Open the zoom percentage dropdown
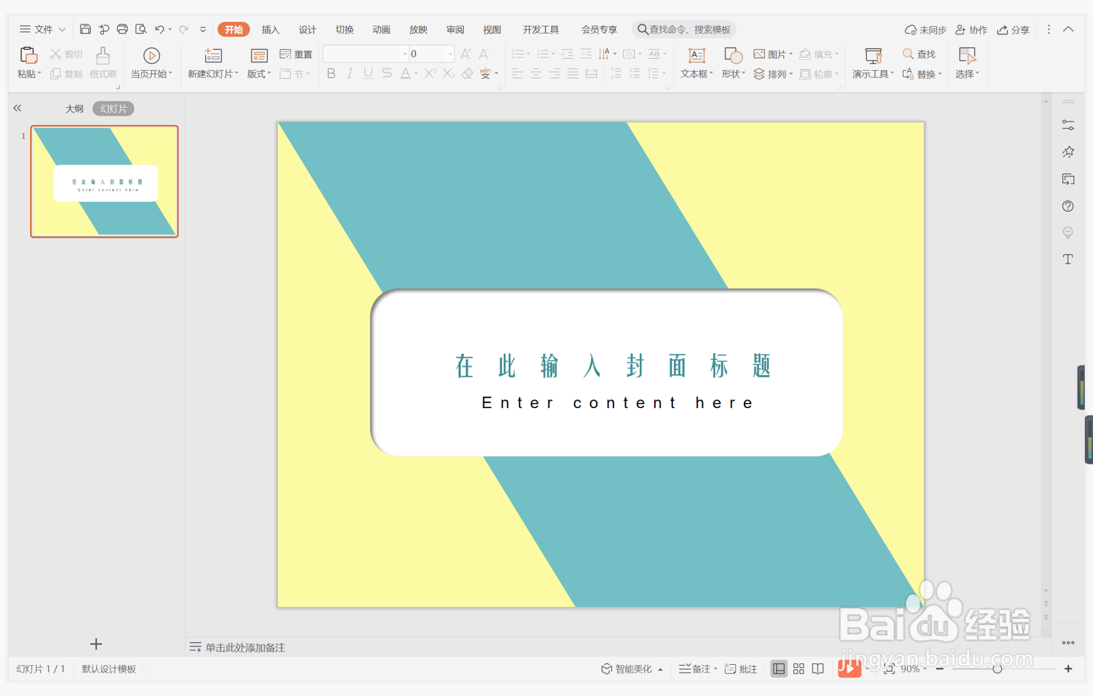The height and width of the screenshot is (696, 1093). click(x=925, y=669)
